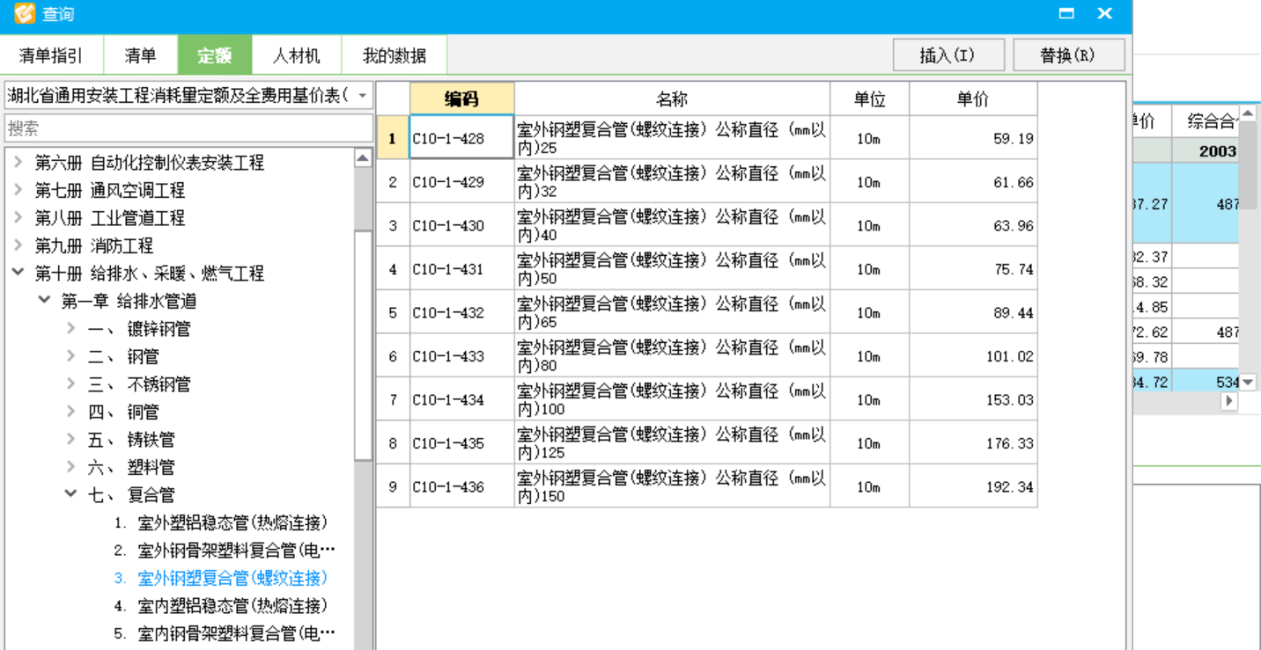Select code cell C10-1-430

point(461,225)
